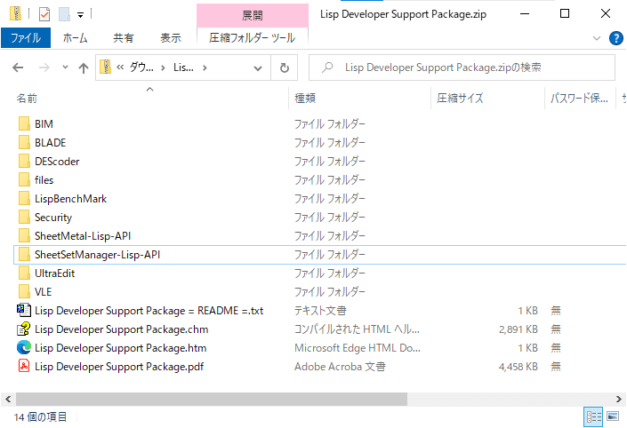Sort by the 圧縮サイズ column header
This screenshot has height=428, width=627.
[x=460, y=99]
